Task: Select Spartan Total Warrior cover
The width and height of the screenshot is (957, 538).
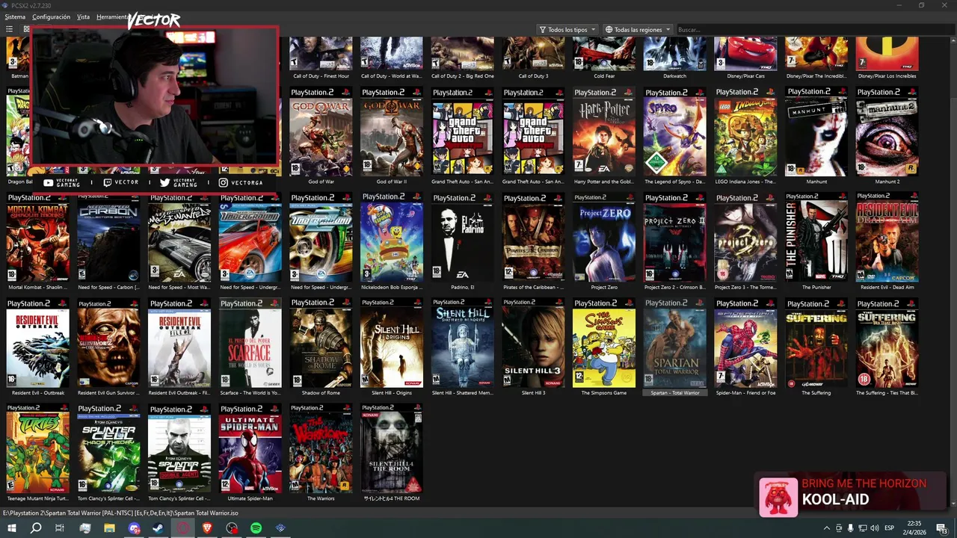Action: pyautogui.click(x=674, y=343)
